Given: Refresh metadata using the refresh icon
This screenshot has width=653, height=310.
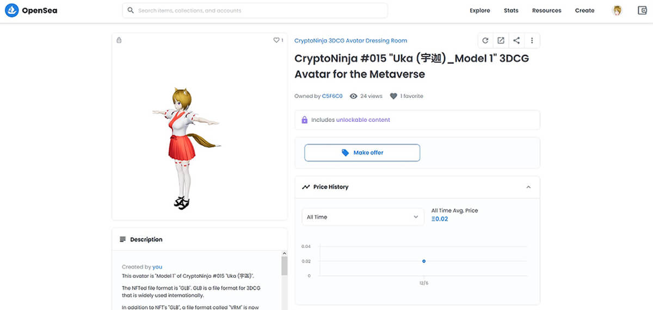Looking at the screenshot, I should point(485,40).
